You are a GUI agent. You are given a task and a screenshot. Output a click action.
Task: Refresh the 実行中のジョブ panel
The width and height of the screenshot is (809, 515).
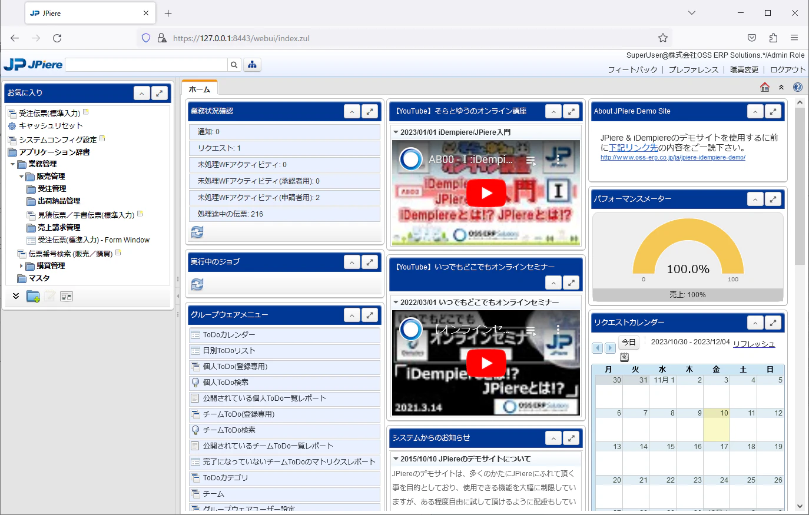(x=197, y=284)
